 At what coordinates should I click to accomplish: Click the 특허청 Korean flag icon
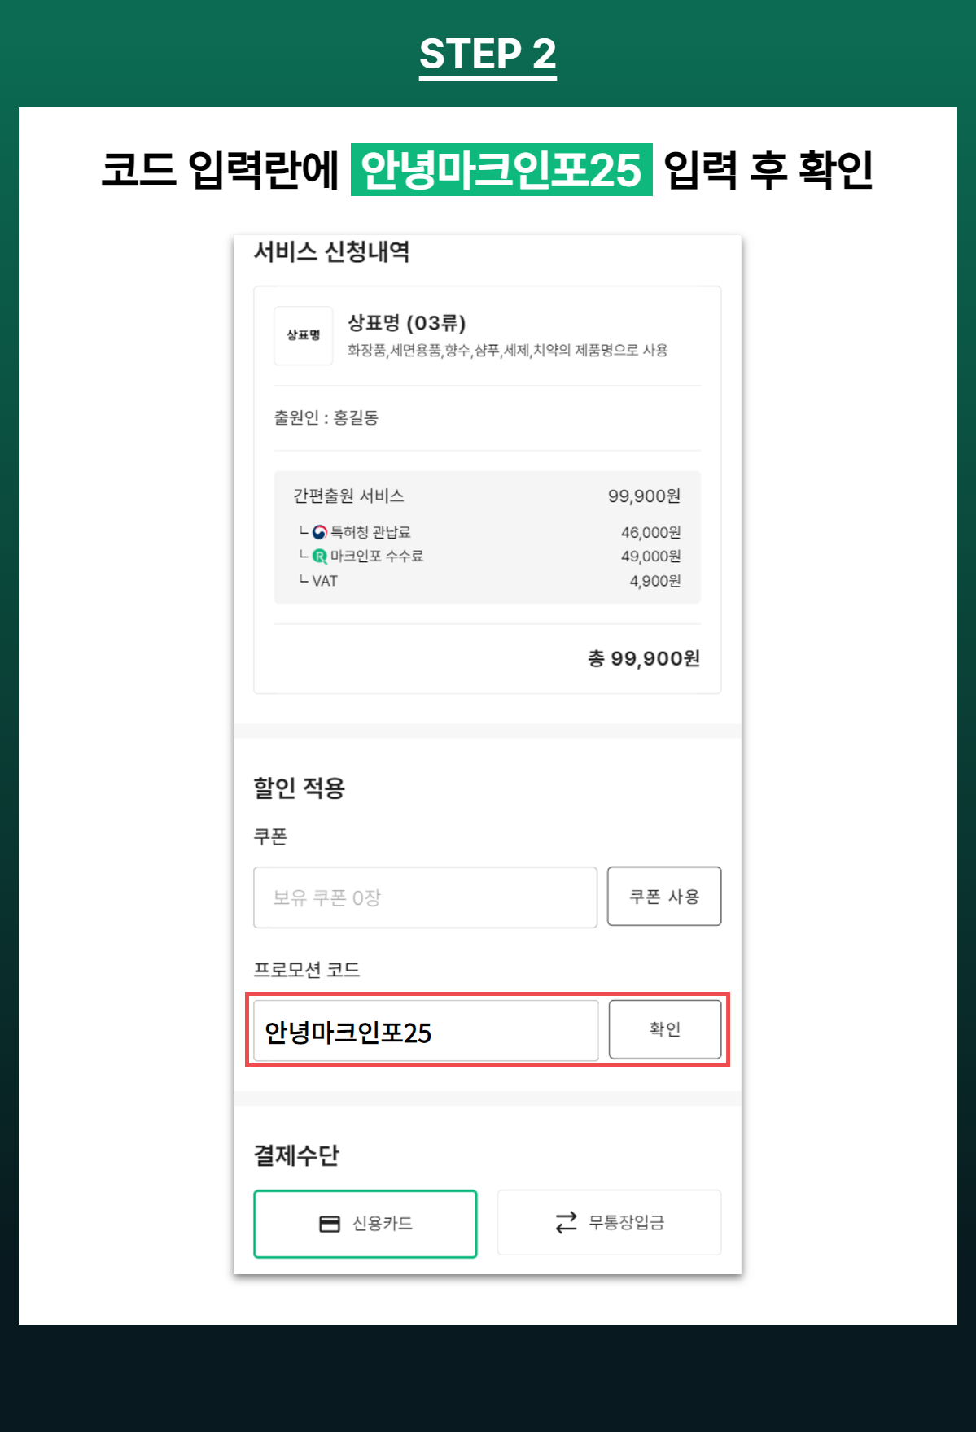pyautogui.click(x=320, y=531)
